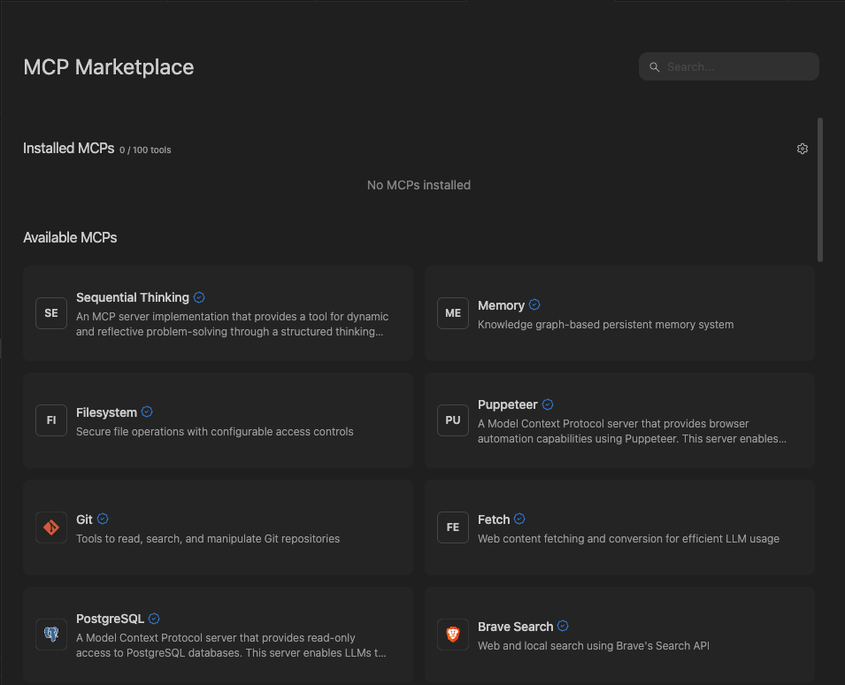Click verified badge next to Memory

coord(534,305)
